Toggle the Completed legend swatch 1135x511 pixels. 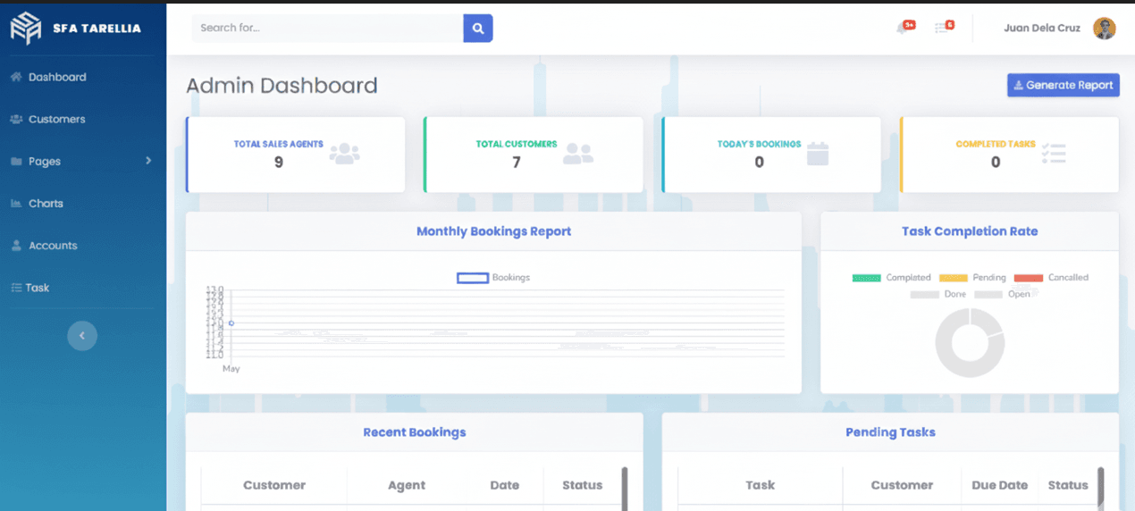pyautogui.click(x=867, y=278)
